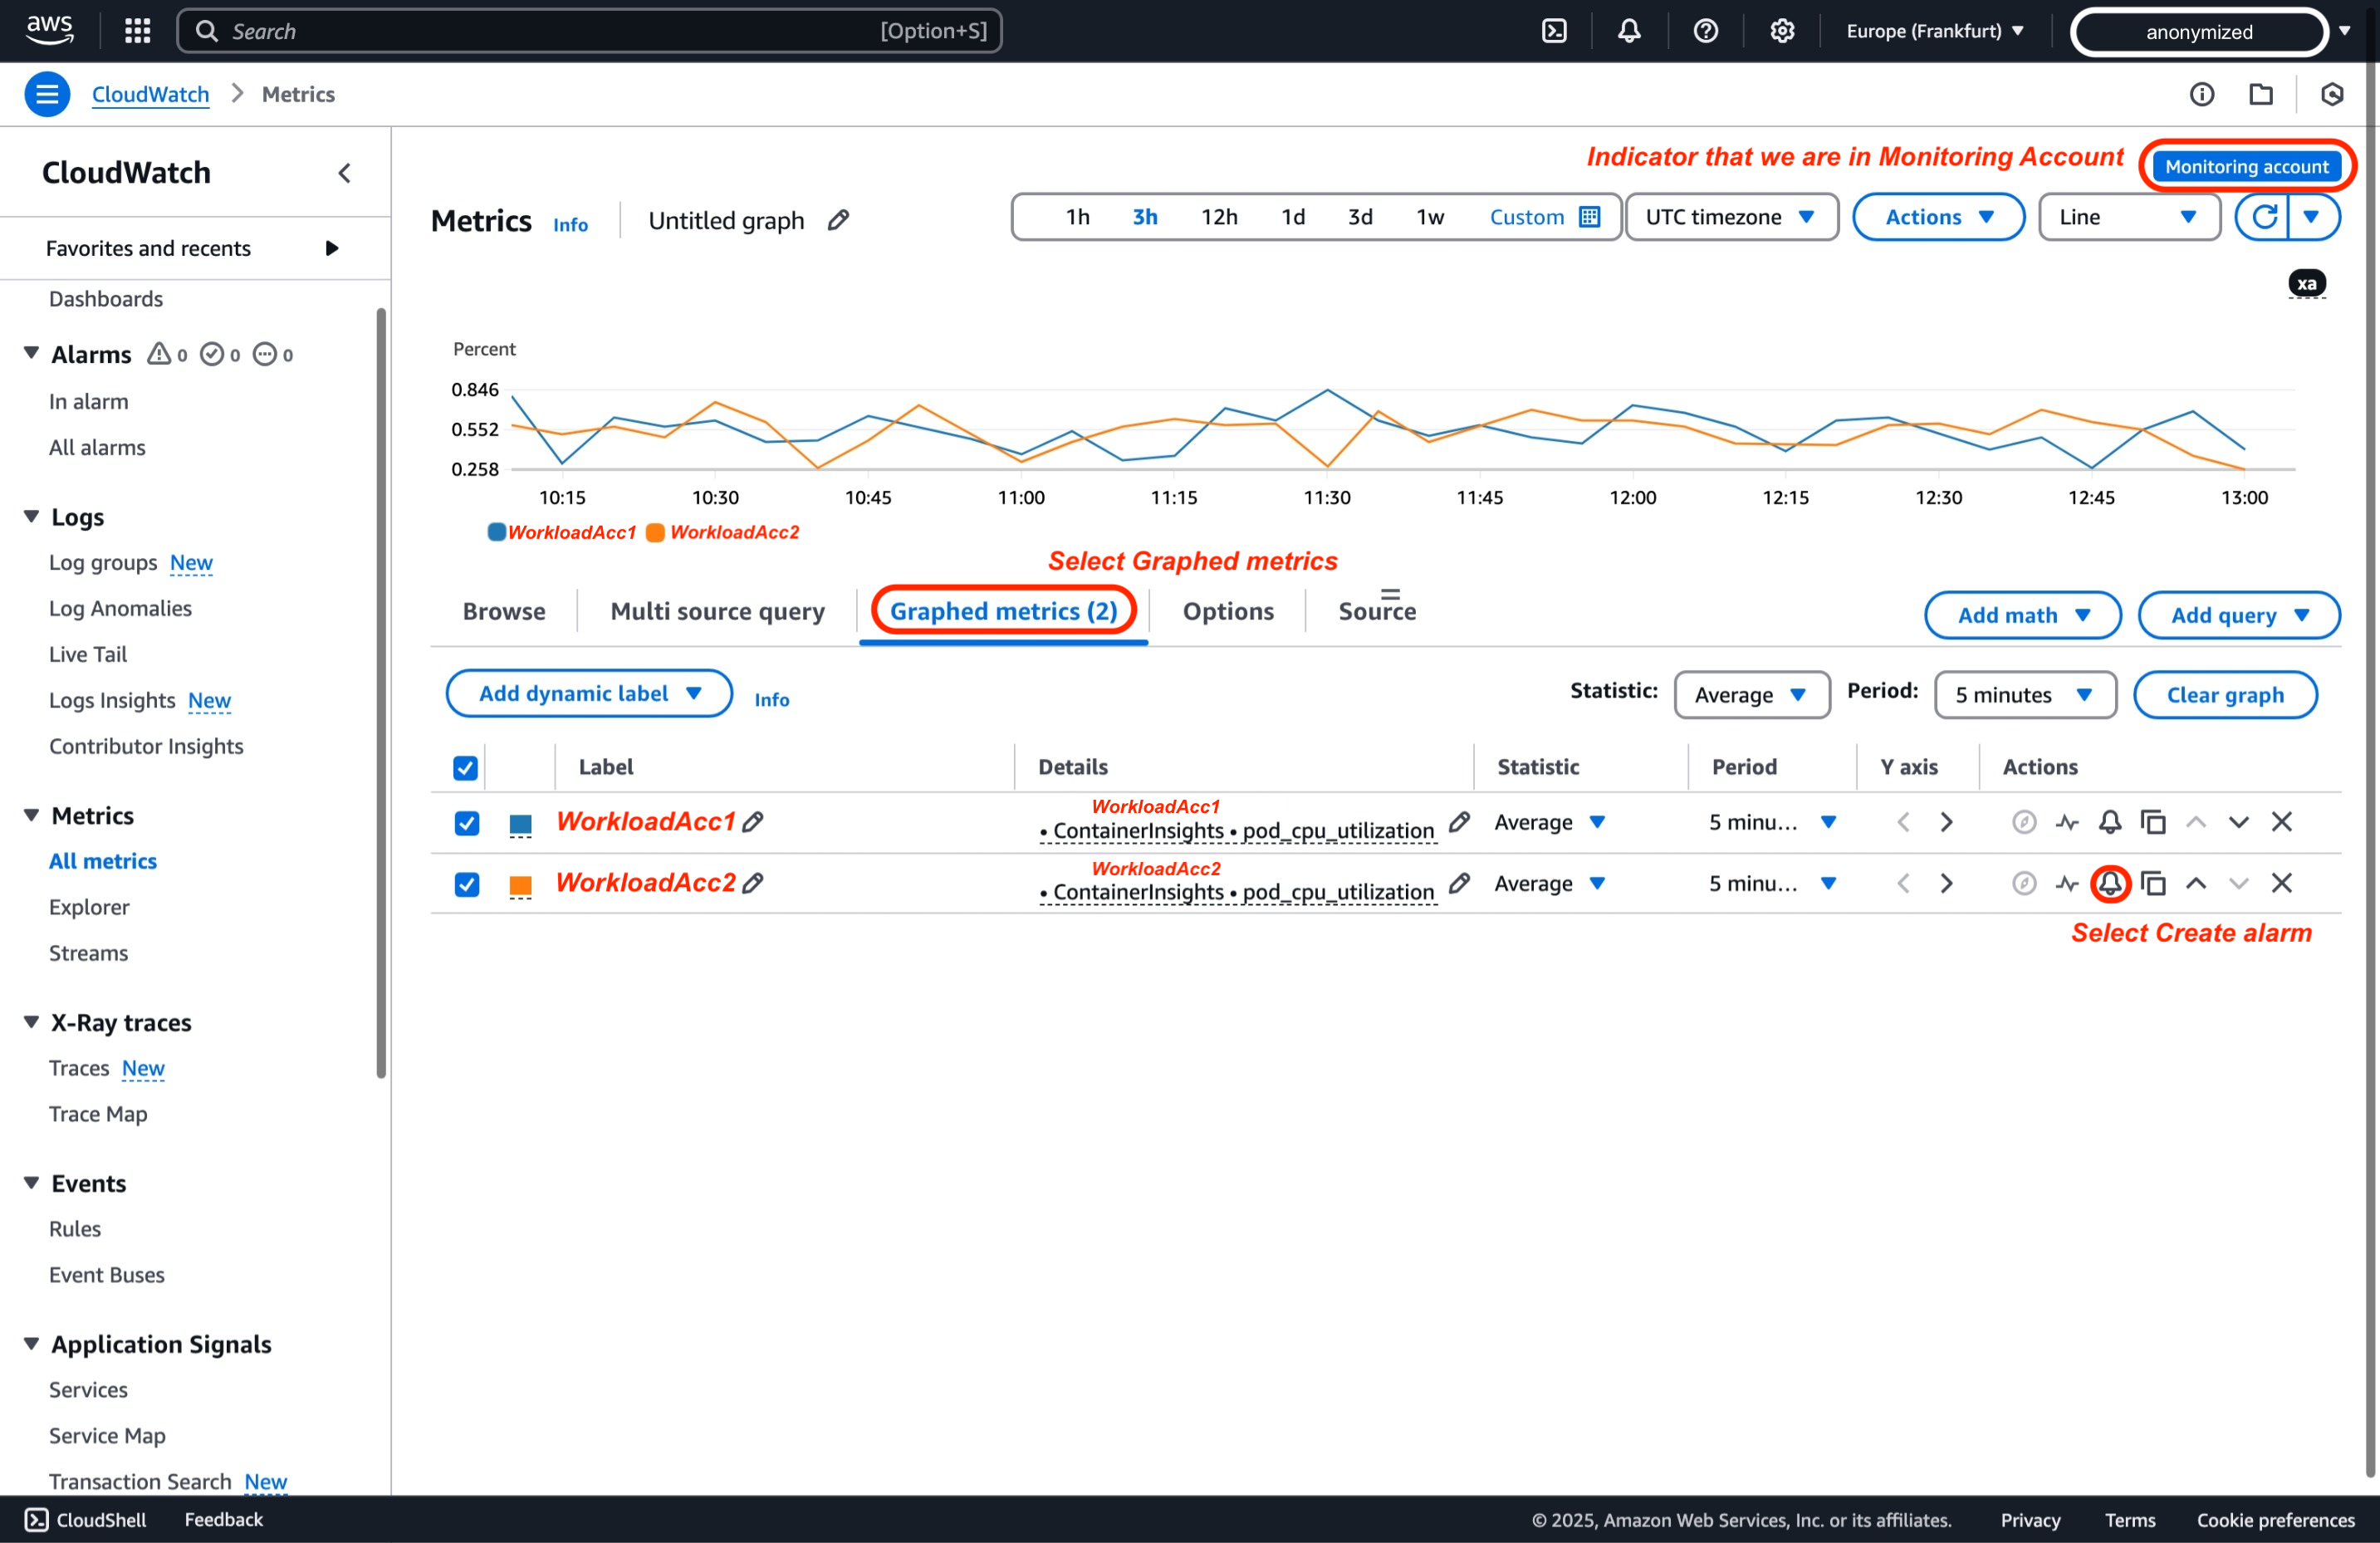This screenshot has width=2380, height=1543.
Task: Edit the WorkloadAcc2 label pencil
Action: [753, 882]
